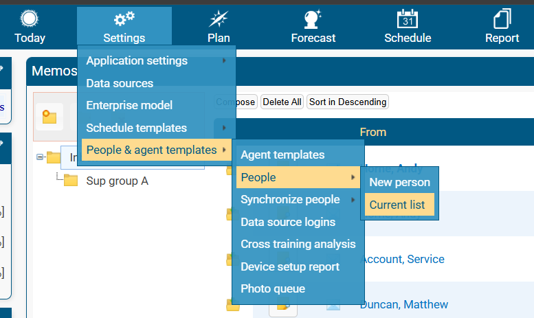Screen dimensions: 534x318
Task: Open the Schedule calendar icon
Action: 408,19
